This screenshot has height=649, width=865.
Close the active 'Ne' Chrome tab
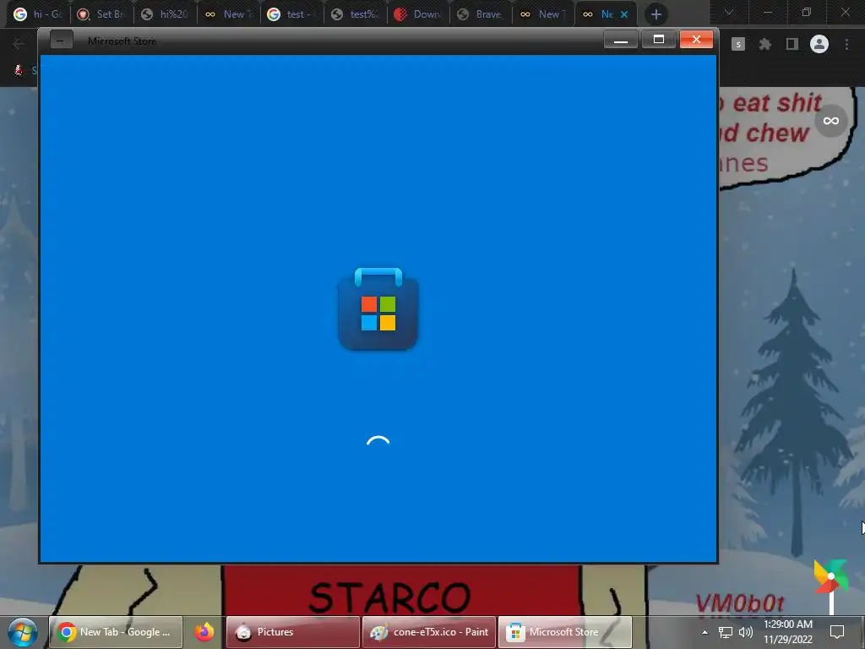click(x=624, y=14)
